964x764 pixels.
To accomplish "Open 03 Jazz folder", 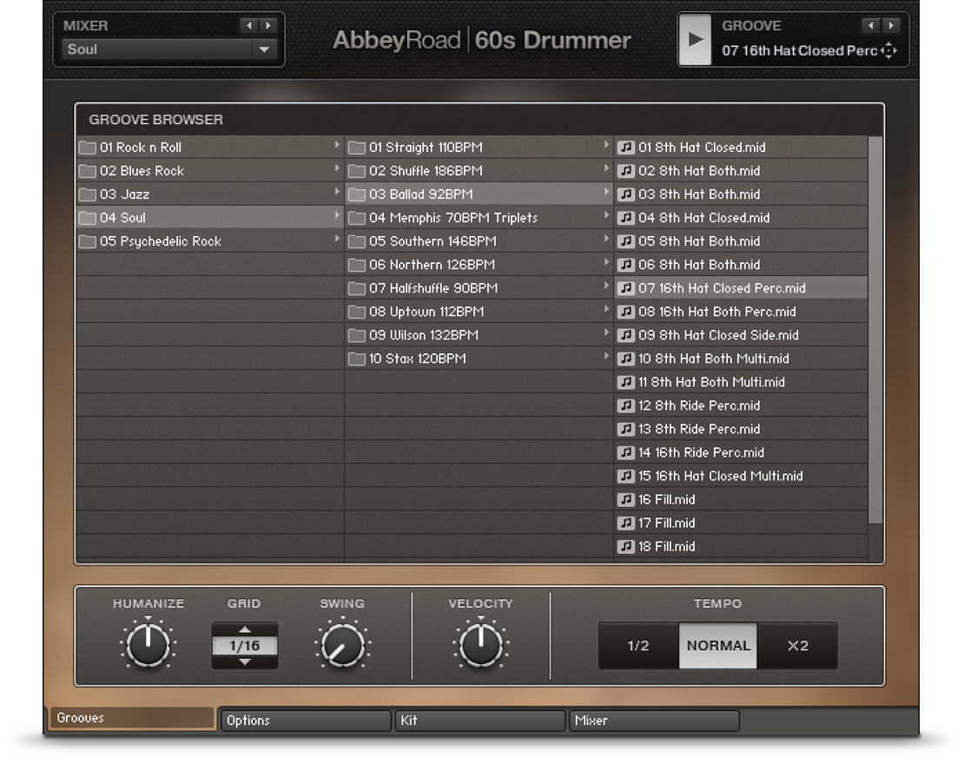I will pyautogui.click(x=209, y=194).
